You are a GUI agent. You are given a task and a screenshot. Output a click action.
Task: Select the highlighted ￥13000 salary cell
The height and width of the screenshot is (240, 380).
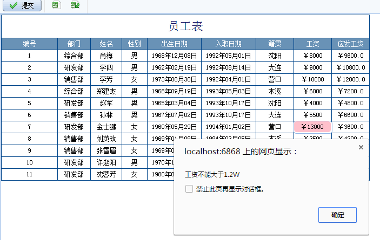[x=312, y=127]
